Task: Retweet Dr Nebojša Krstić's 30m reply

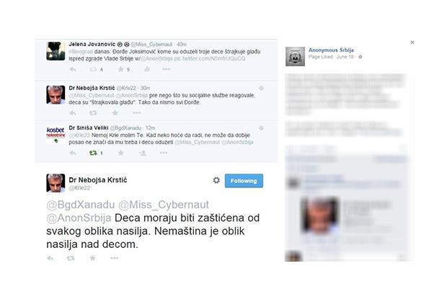Action: (x=93, y=113)
